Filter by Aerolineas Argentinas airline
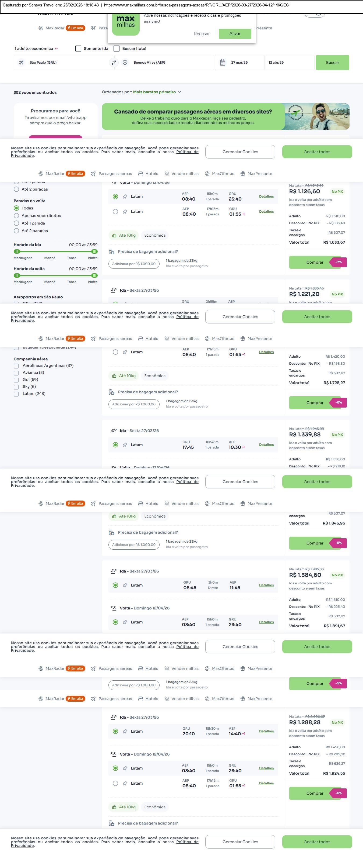The width and height of the screenshot is (363, 855). pyautogui.click(x=16, y=366)
